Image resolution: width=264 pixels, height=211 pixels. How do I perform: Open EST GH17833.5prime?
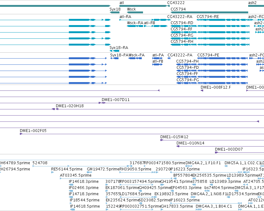click(x=177, y=207)
